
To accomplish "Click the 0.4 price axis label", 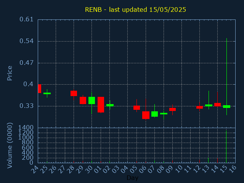I will (28, 84).
